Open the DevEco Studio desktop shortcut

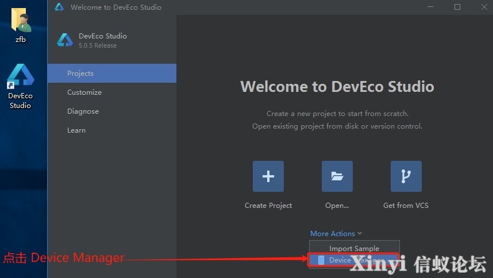tap(21, 86)
